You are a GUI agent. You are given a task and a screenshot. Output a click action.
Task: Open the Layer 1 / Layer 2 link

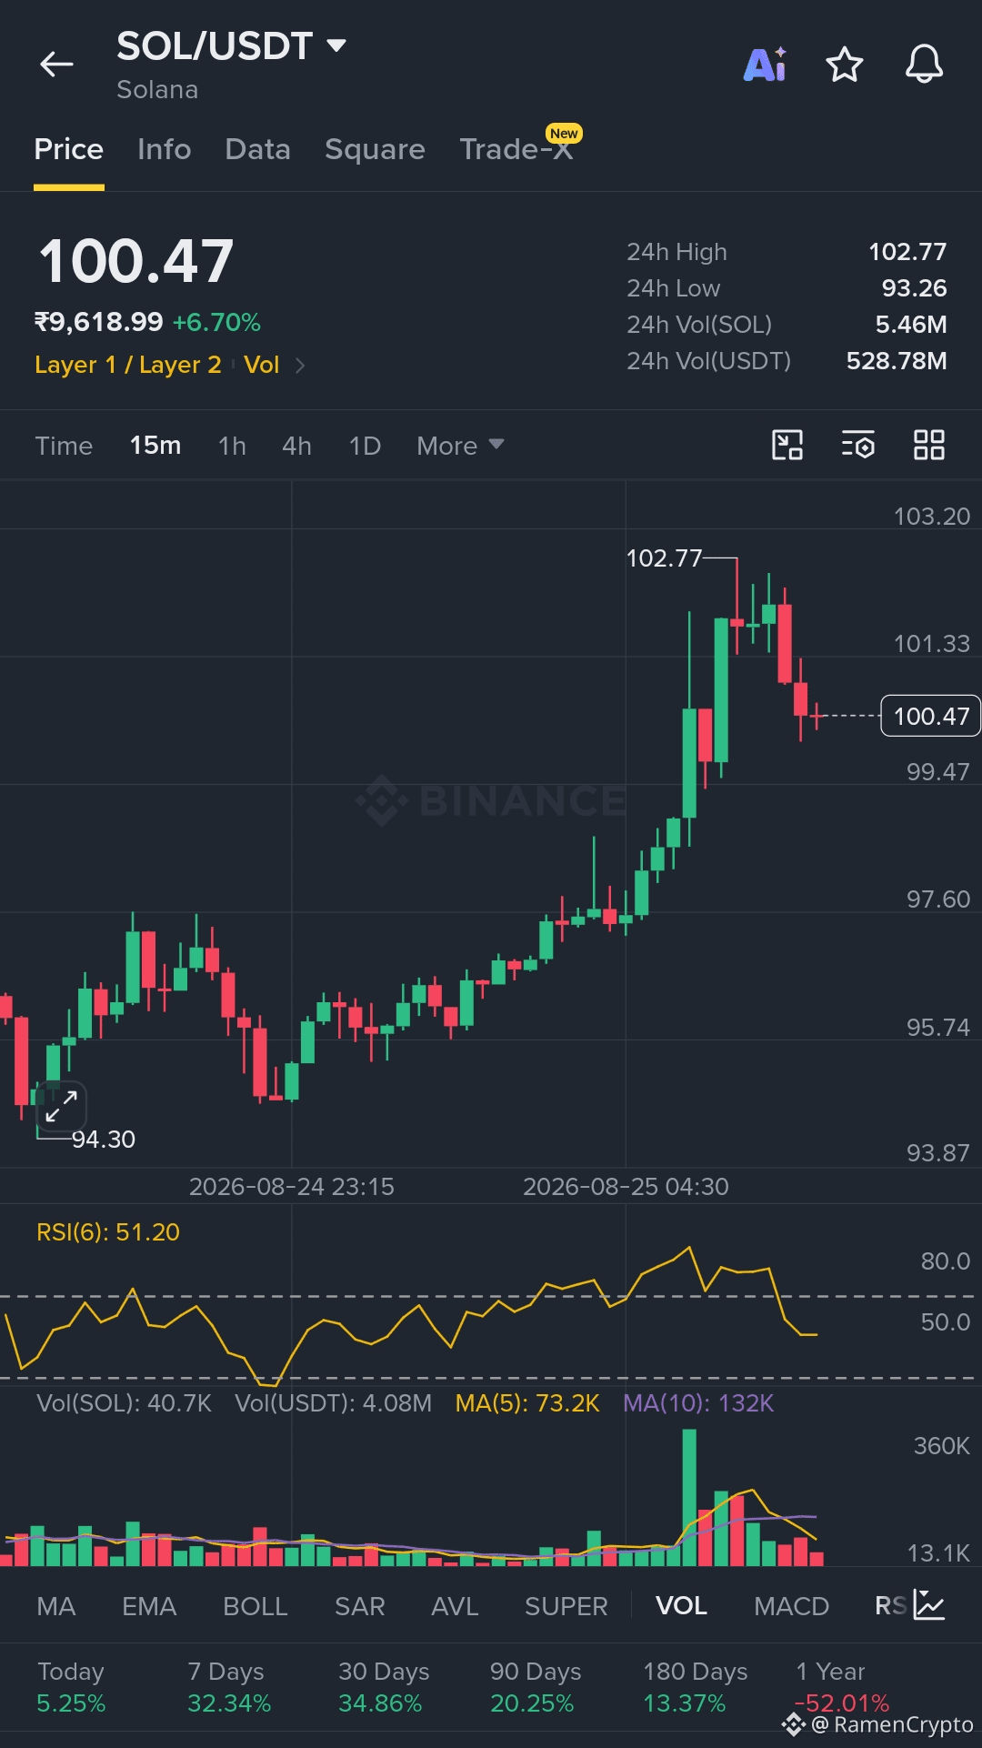[x=128, y=365]
